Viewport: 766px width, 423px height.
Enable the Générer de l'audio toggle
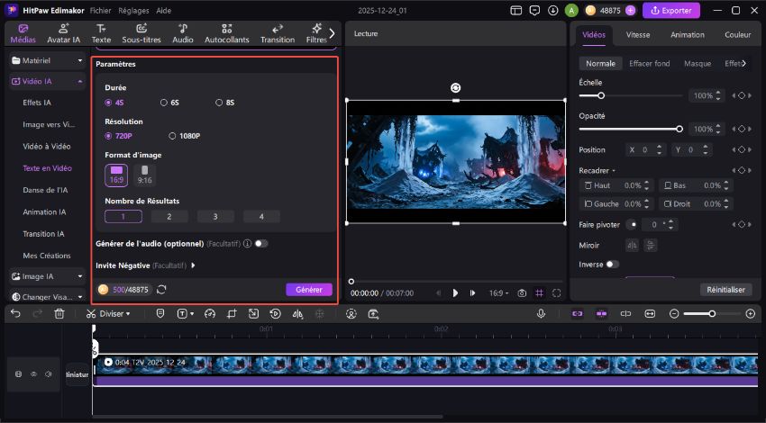tap(261, 243)
